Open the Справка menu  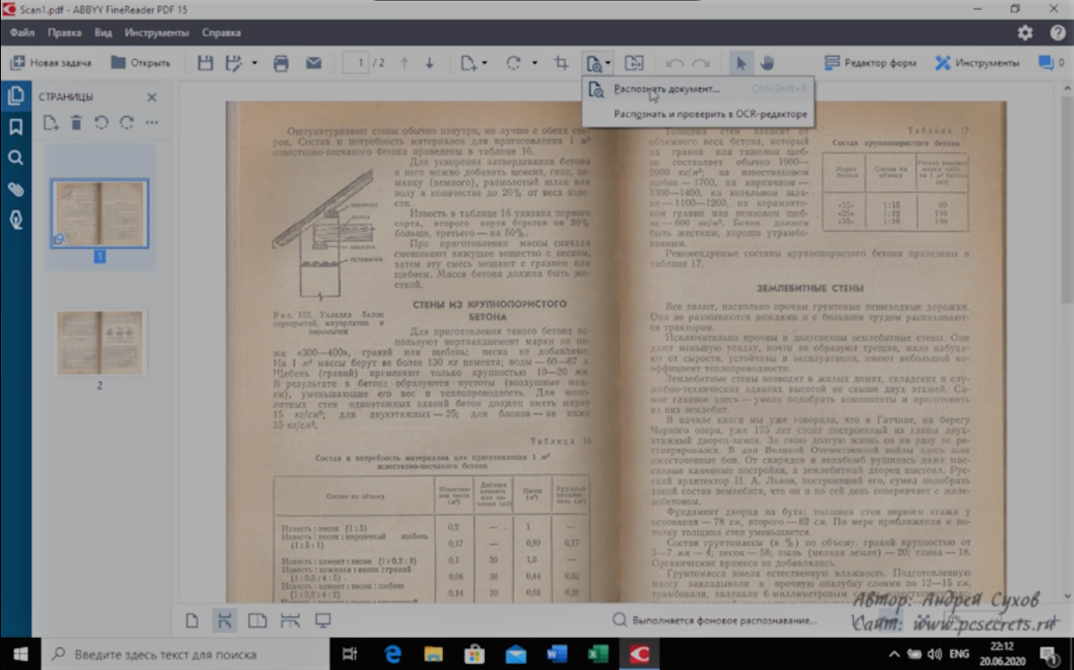point(221,32)
